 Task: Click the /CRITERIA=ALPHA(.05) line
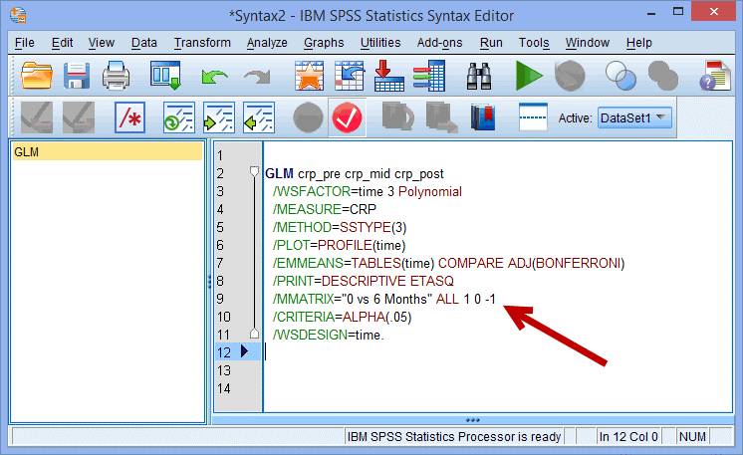pos(343,317)
